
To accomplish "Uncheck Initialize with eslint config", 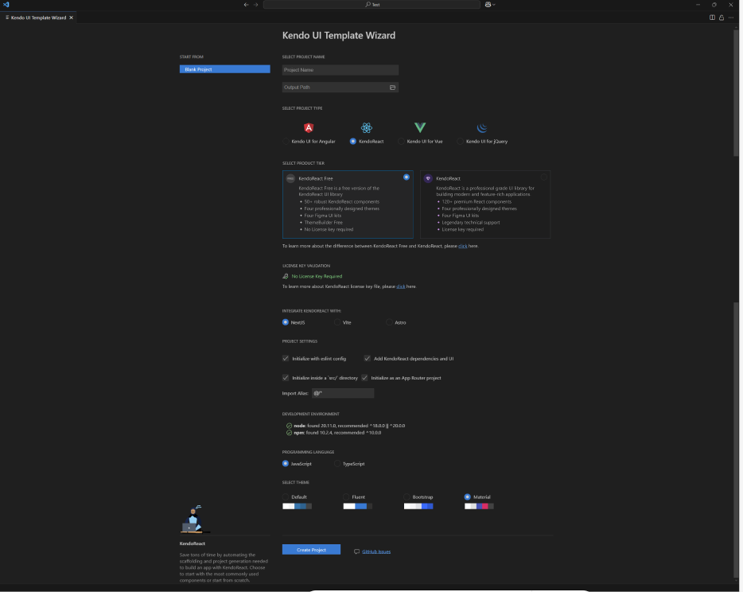I will coord(286,358).
